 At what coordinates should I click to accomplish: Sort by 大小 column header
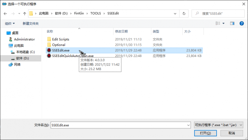pyautogui.click(x=187, y=31)
